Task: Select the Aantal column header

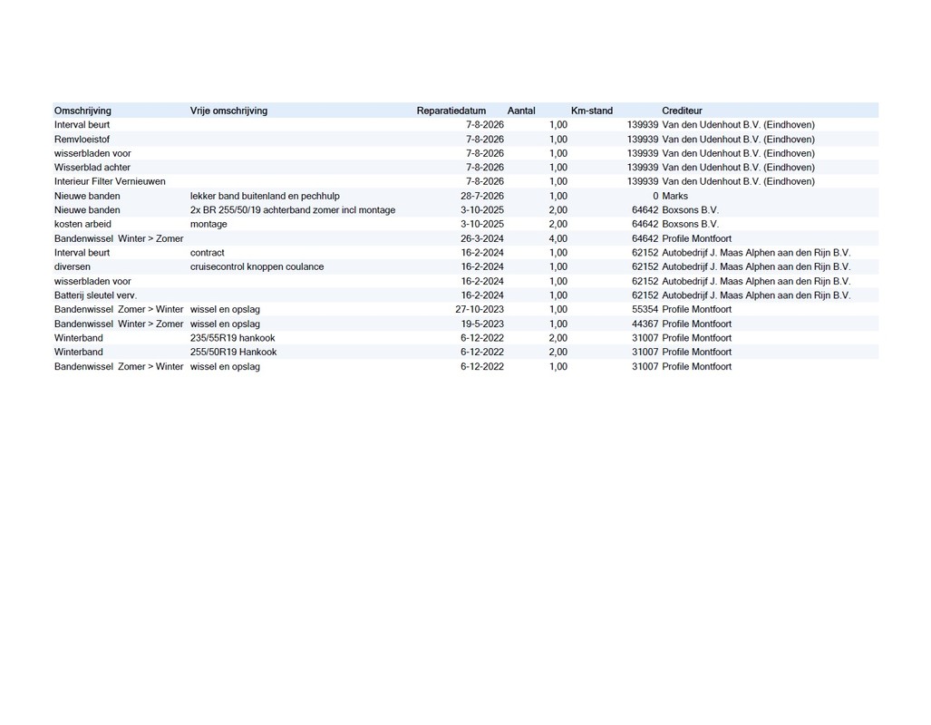Action: 521,111
